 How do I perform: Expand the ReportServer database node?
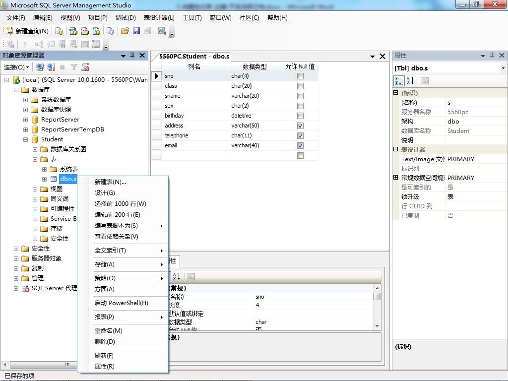click(25, 120)
